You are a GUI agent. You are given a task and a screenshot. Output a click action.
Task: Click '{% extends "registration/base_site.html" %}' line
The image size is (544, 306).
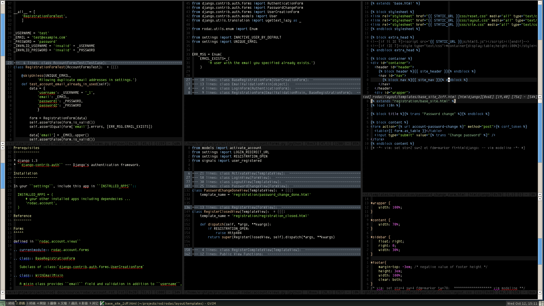point(413,101)
